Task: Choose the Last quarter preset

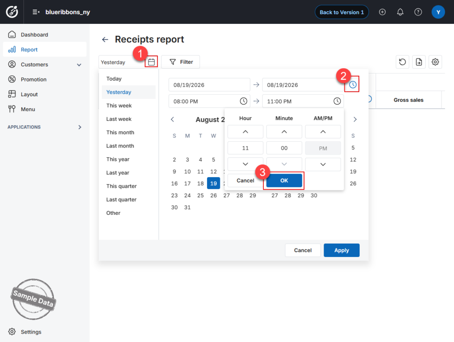Action: point(129,199)
